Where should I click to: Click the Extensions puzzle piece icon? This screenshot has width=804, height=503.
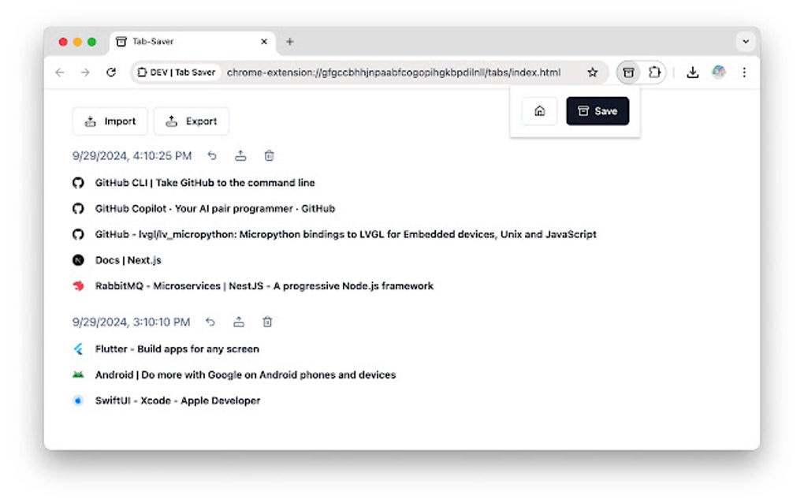coord(653,72)
